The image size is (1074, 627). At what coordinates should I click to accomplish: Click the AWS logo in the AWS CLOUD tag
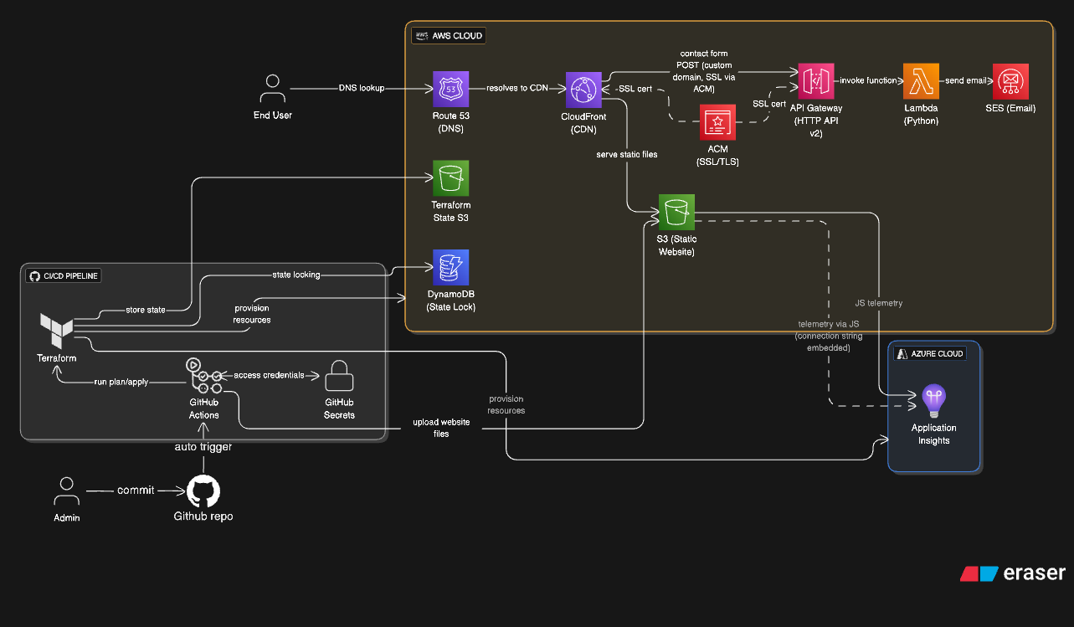point(421,36)
